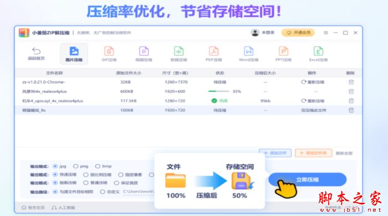Click the 尺寸(宽×高) column header
The height and width of the screenshot is (216, 388).
(175, 73)
